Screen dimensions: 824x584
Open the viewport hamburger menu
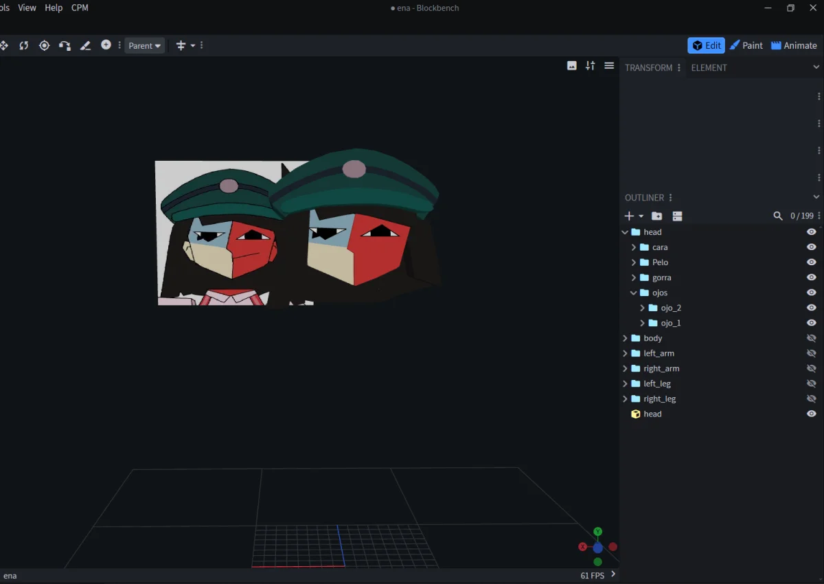click(609, 65)
